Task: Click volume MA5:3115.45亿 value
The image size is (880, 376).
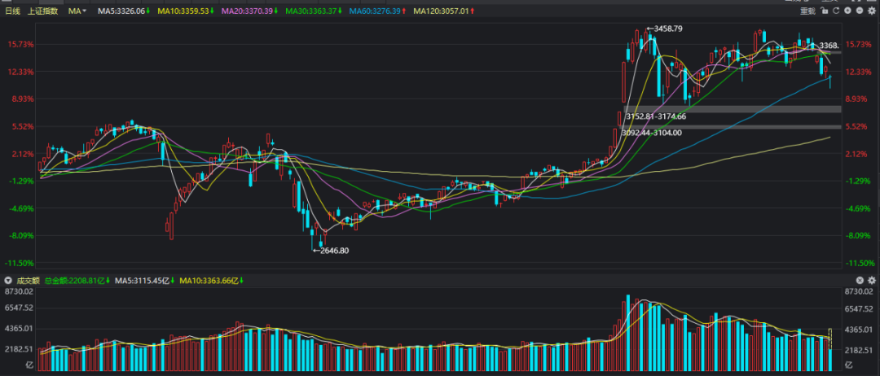Action: pos(145,280)
